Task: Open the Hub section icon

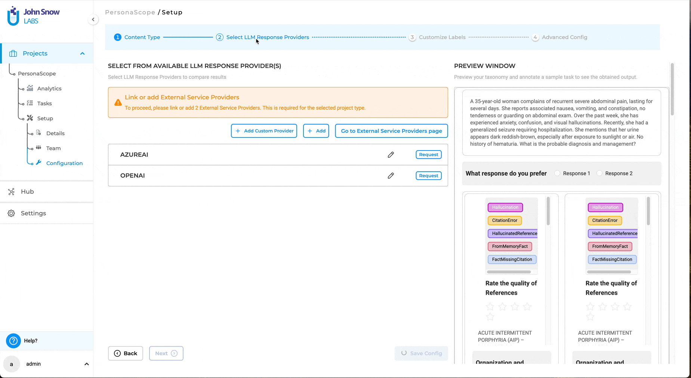Action: click(11, 192)
